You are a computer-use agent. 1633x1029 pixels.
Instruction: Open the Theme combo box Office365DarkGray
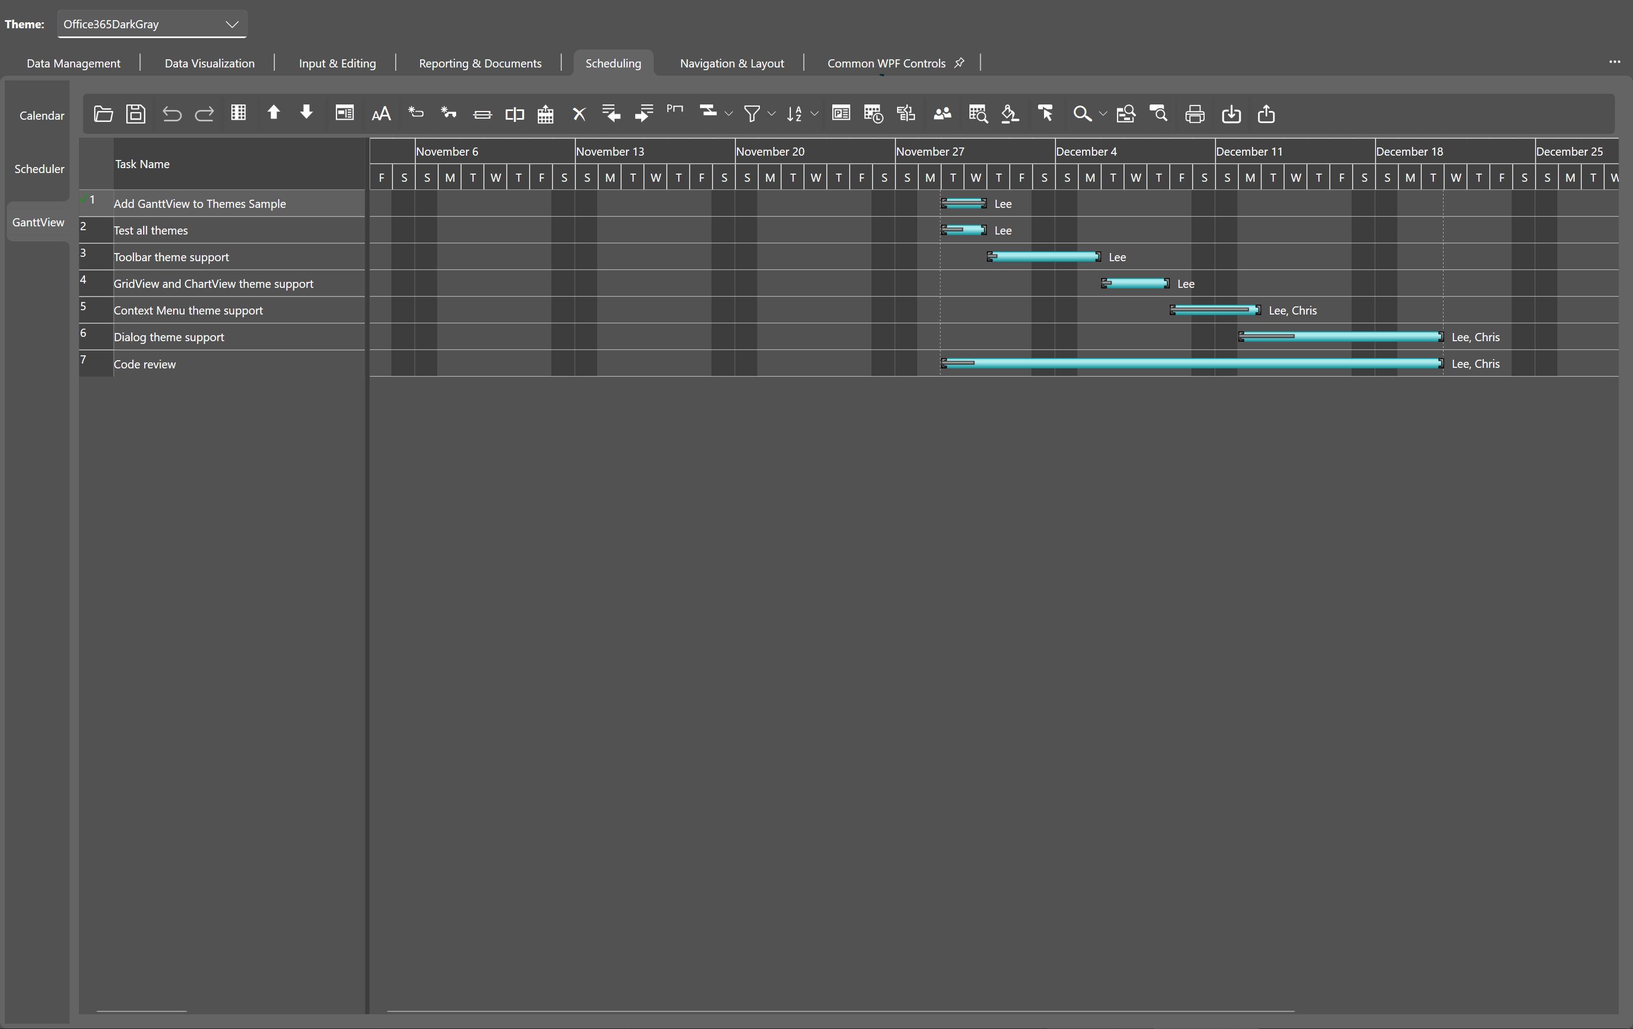[x=152, y=24]
